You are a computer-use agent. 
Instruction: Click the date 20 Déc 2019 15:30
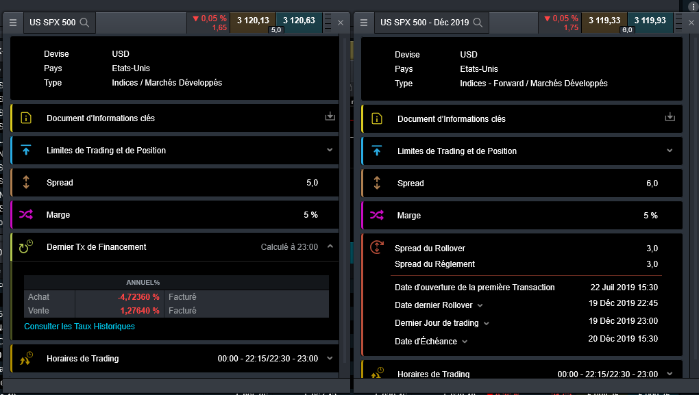[x=623, y=339]
